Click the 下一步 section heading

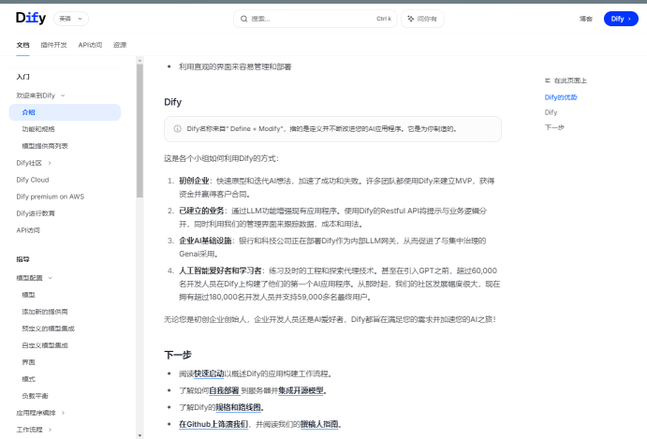click(178, 355)
